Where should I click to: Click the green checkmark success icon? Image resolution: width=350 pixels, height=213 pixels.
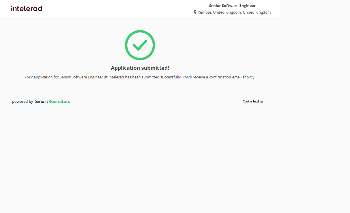[140, 45]
